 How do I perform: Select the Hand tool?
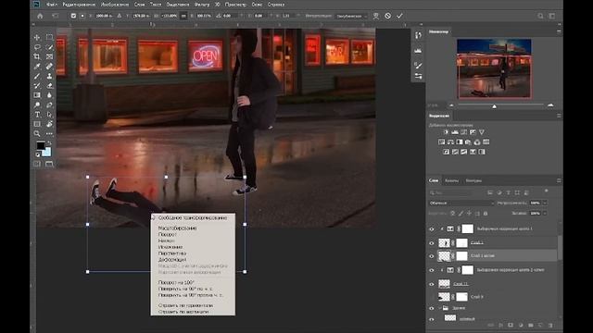[x=49, y=124]
